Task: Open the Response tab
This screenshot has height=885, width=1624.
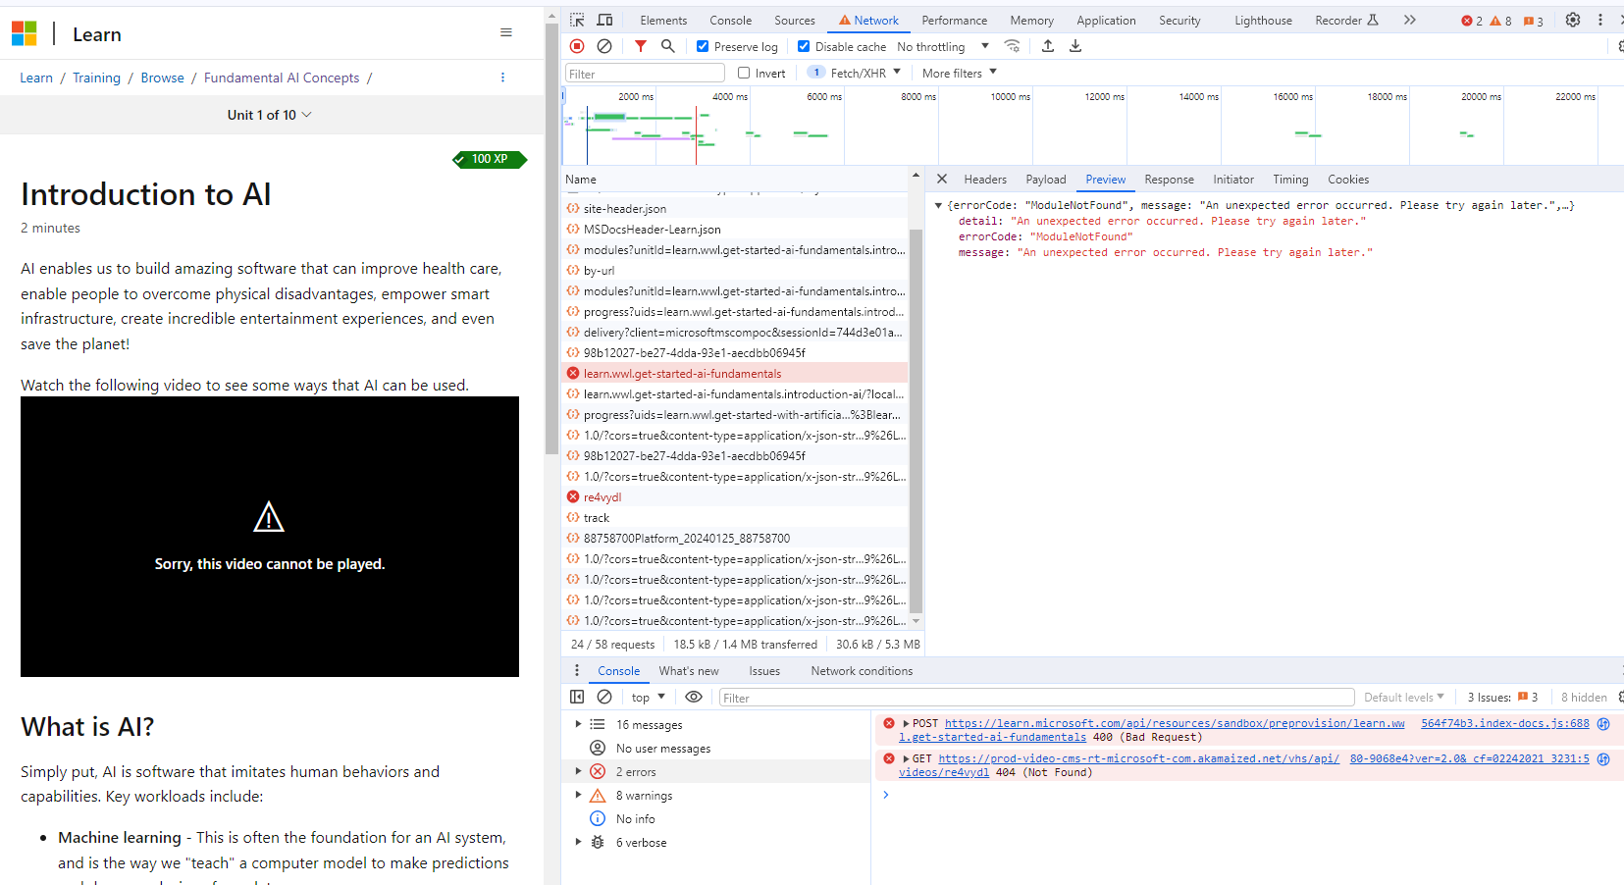Action: [x=1169, y=180]
